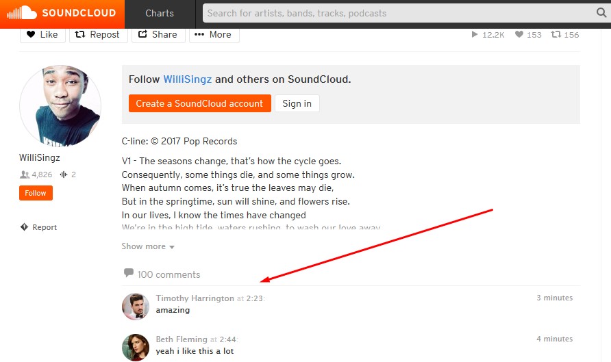The image size is (611, 362).
Task: Click the followers count icon under WilliSingz
Action: pos(24,174)
